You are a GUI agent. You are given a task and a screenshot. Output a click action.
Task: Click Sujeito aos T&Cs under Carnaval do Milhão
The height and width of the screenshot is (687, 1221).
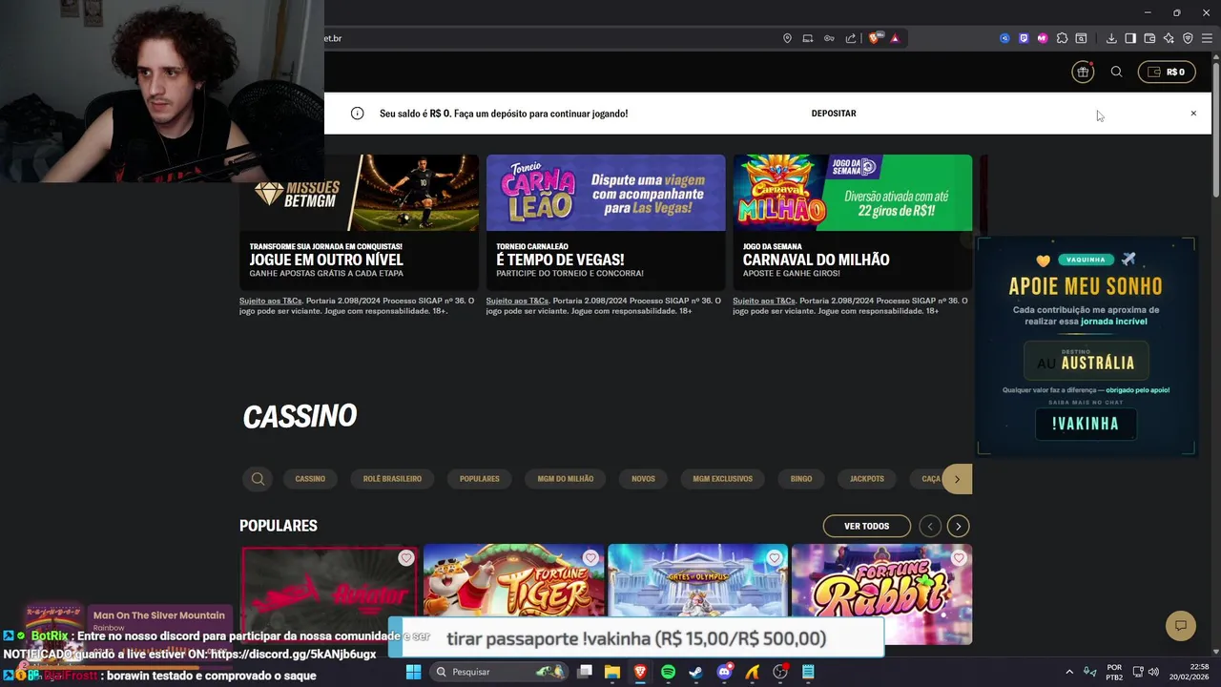pos(764,301)
